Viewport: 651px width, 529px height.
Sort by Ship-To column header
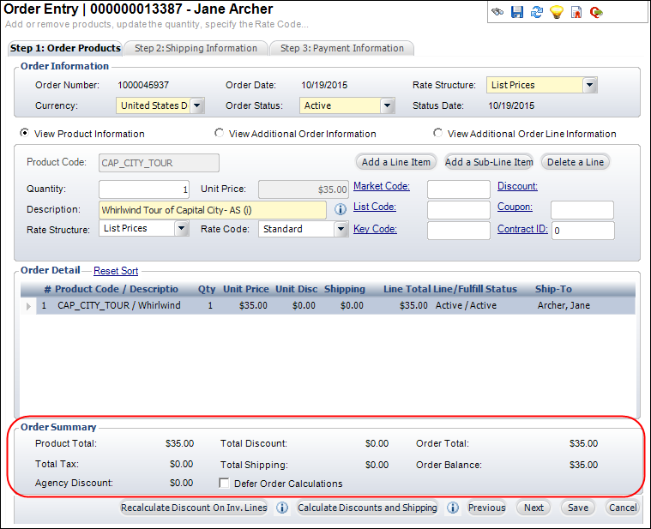click(x=553, y=289)
